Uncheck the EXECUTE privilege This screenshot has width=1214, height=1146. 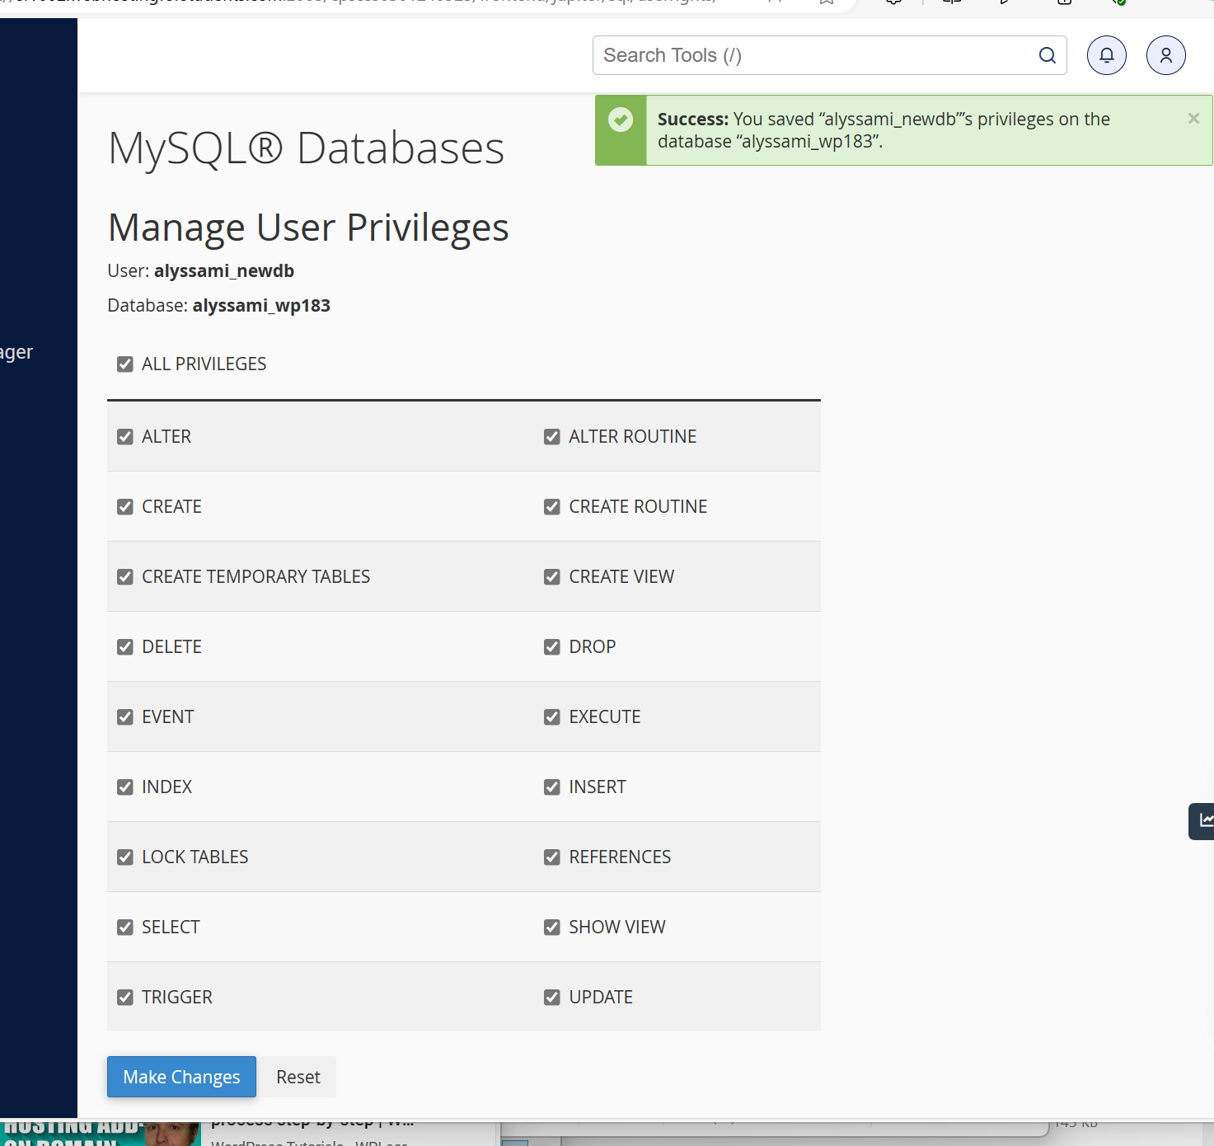tap(552, 717)
